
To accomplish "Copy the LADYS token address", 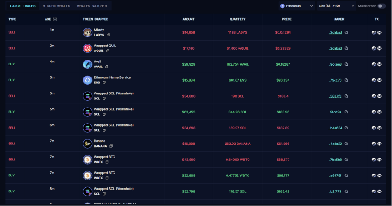I will pos(108,35).
